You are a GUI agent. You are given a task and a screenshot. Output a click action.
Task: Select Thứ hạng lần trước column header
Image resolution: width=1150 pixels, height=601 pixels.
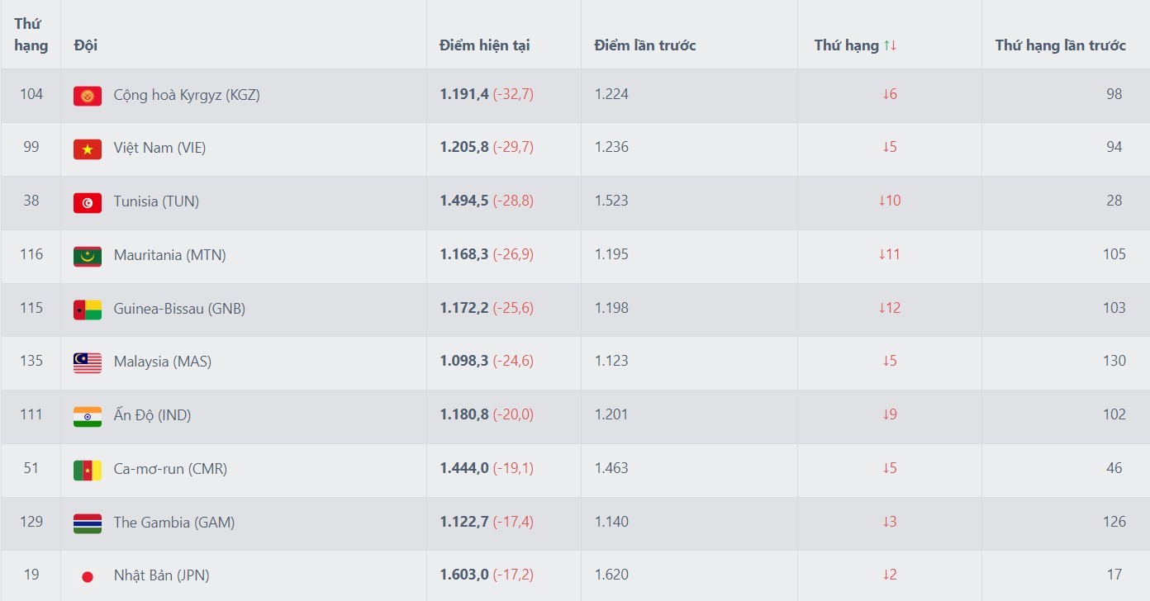(1060, 45)
